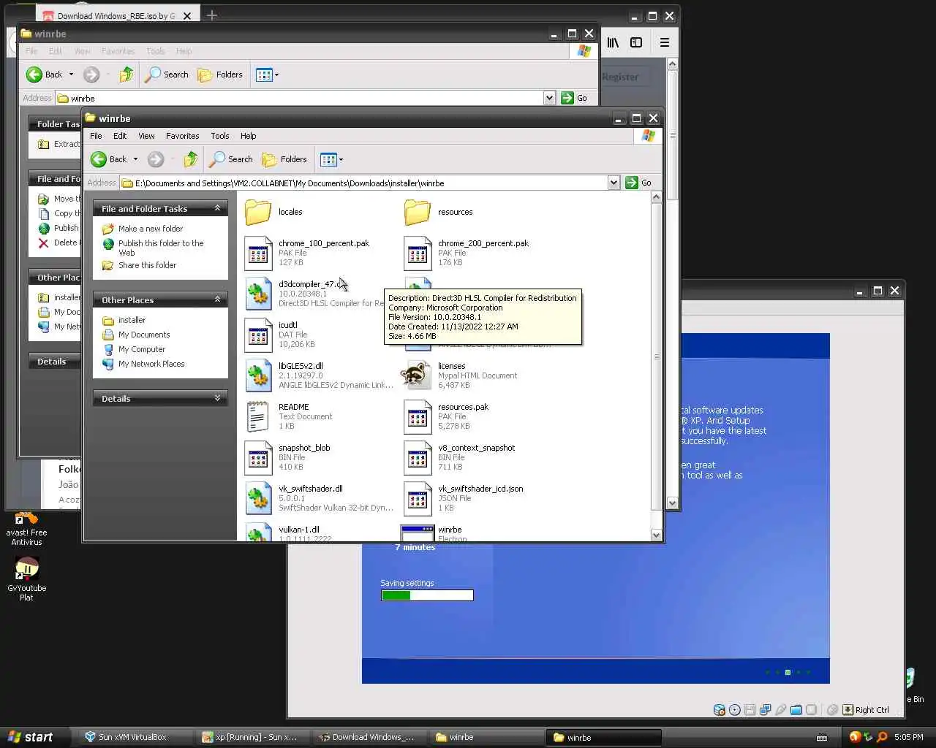Select v8_context_snapshot BIN file icon
This screenshot has width=936, height=748.
[418, 457]
